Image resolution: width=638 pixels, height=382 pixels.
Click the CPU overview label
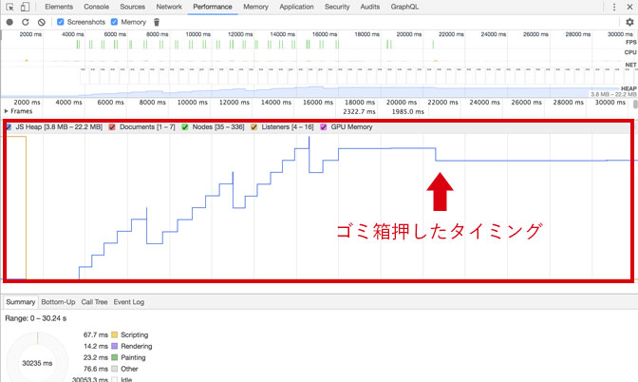click(x=630, y=52)
